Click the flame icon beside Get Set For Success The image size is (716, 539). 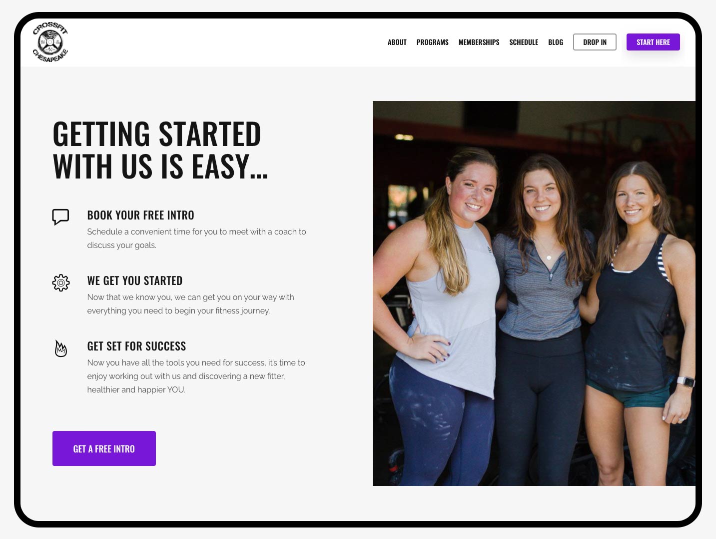point(61,348)
